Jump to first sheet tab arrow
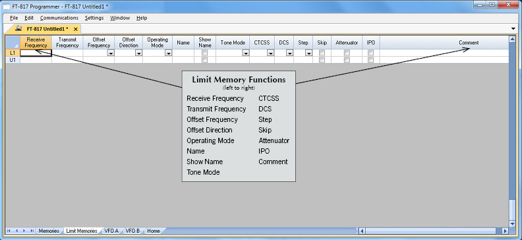Viewport: 522px width, 240px height. pyautogui.click(x=9, y=231)
